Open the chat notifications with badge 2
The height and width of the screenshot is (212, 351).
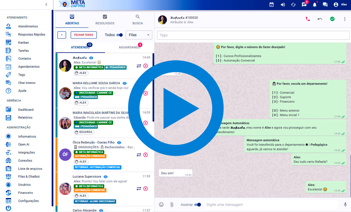[x=304, y=4]
